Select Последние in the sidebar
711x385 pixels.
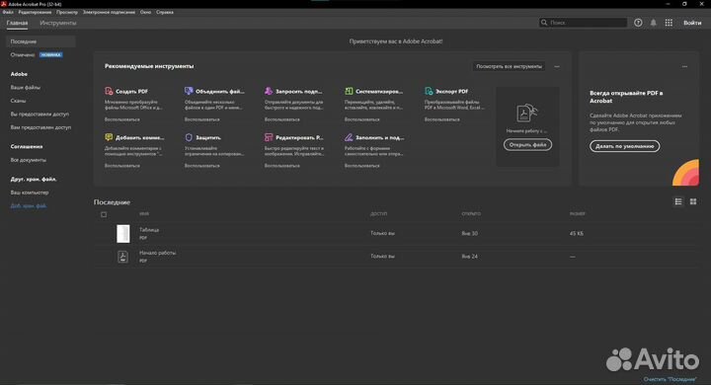tap(40, 41)
